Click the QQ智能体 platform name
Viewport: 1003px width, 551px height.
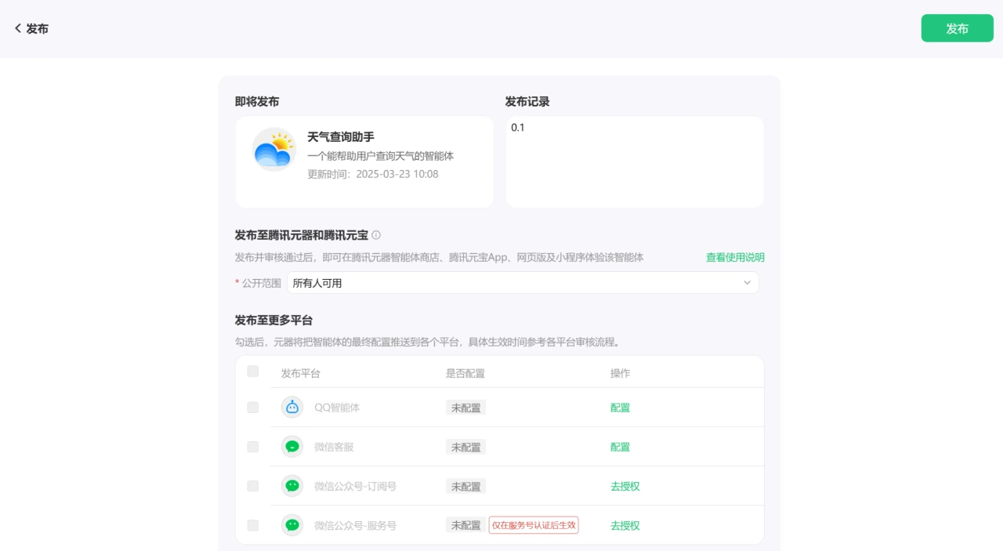coord(337,408)
